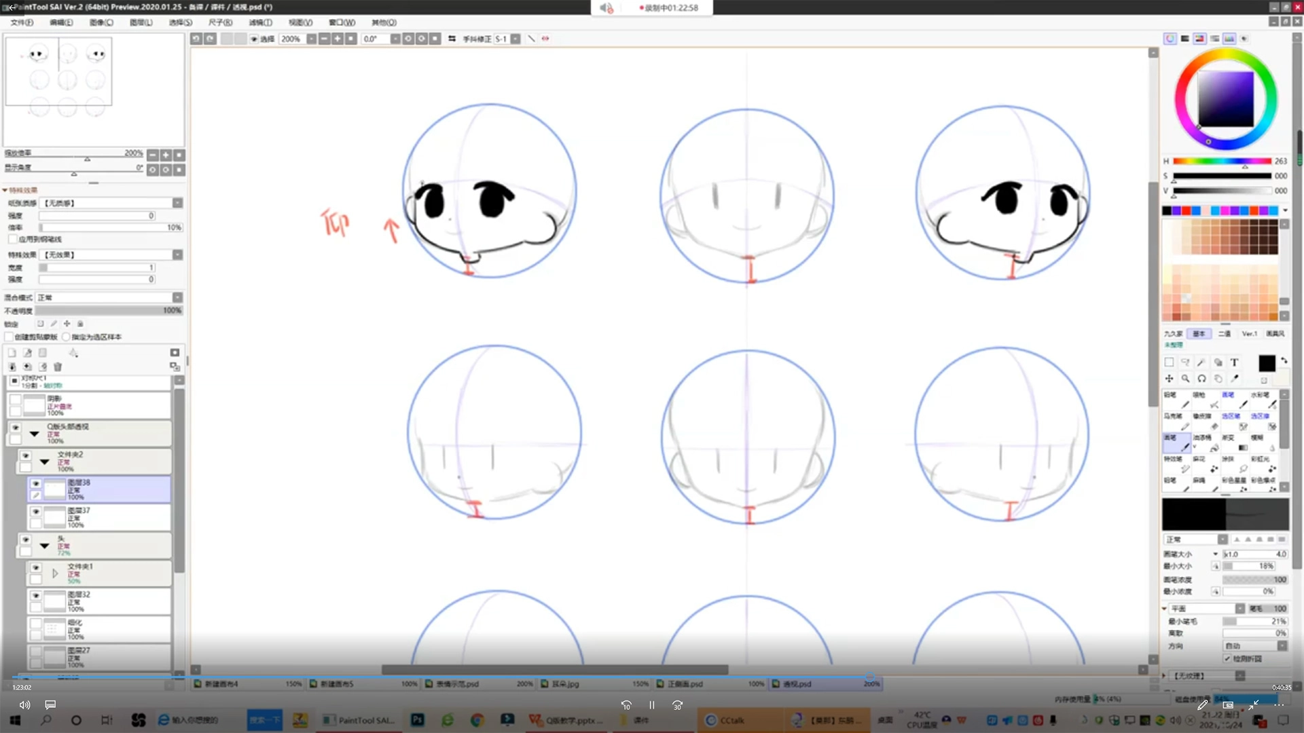Select the Rotate view tool
The width and height of the screenshot is (1304, 733).
pyautogui.click(x=1201, y=379)
